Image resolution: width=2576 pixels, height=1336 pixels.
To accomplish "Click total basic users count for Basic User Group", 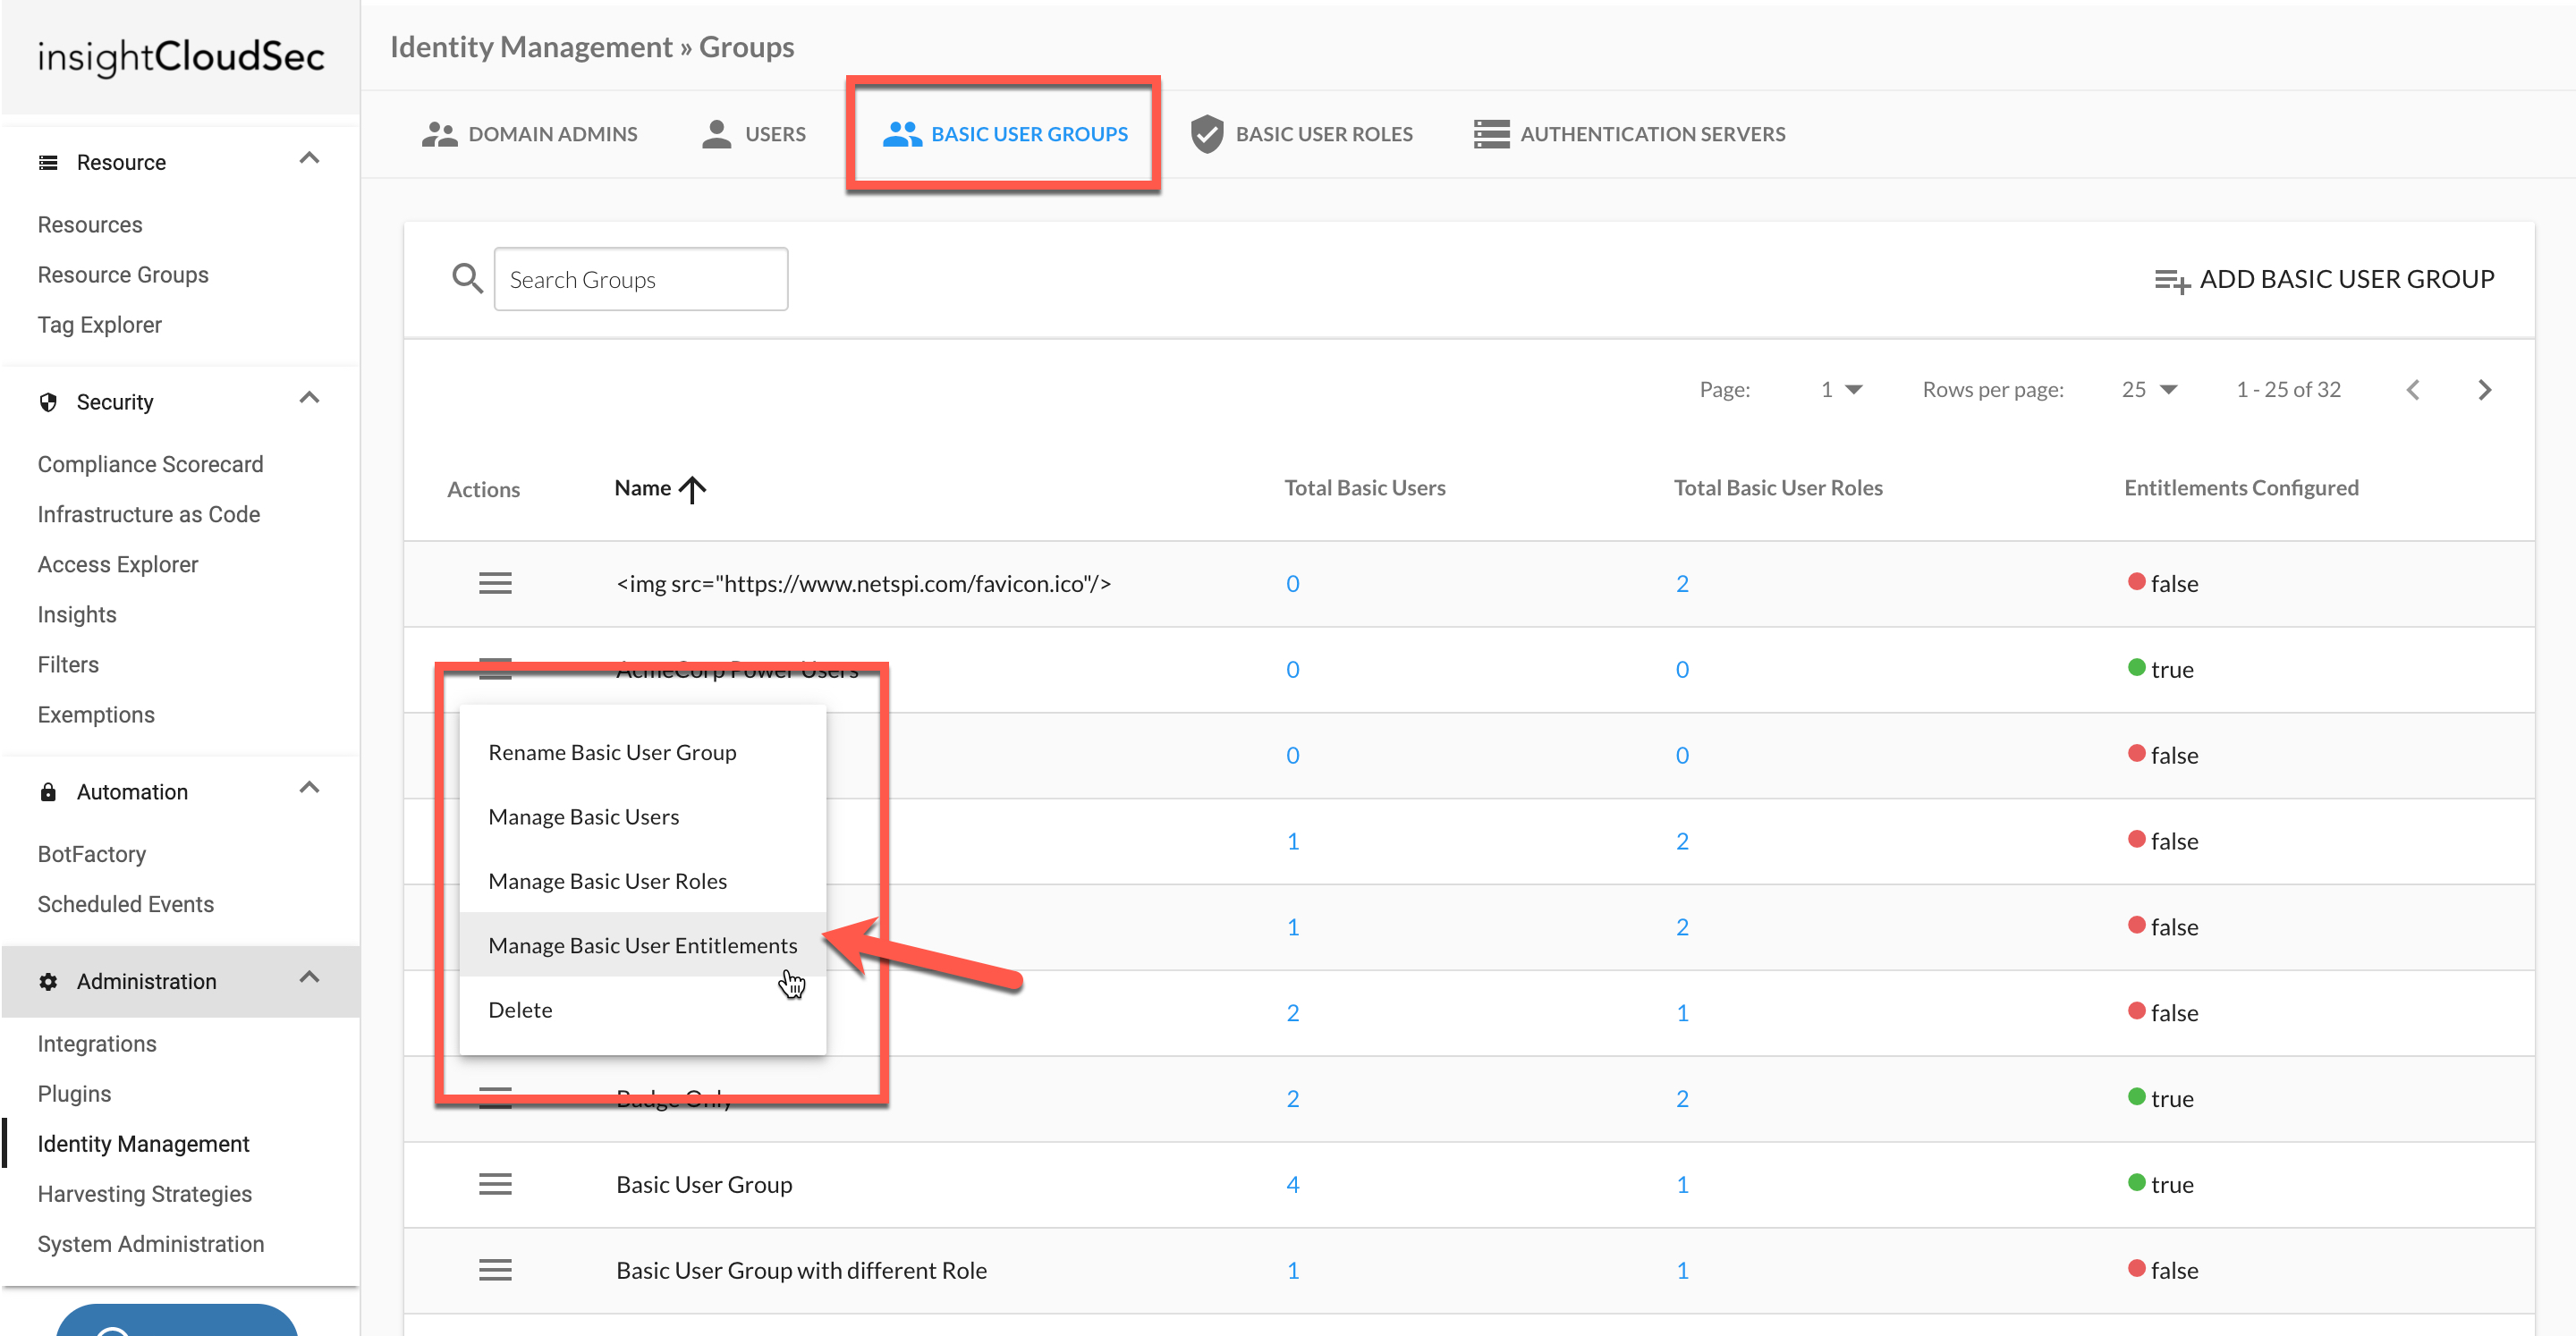I will (x=1292, y=1184).
